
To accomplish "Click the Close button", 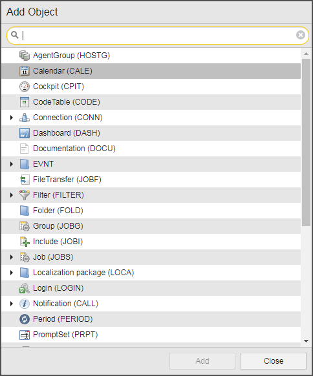I will 274,361.
